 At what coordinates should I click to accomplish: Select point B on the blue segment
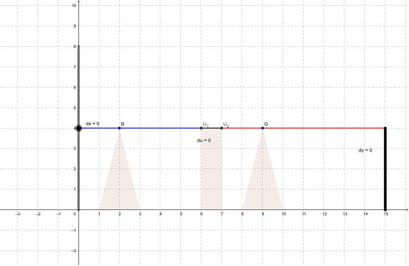[x=119, y=128]
